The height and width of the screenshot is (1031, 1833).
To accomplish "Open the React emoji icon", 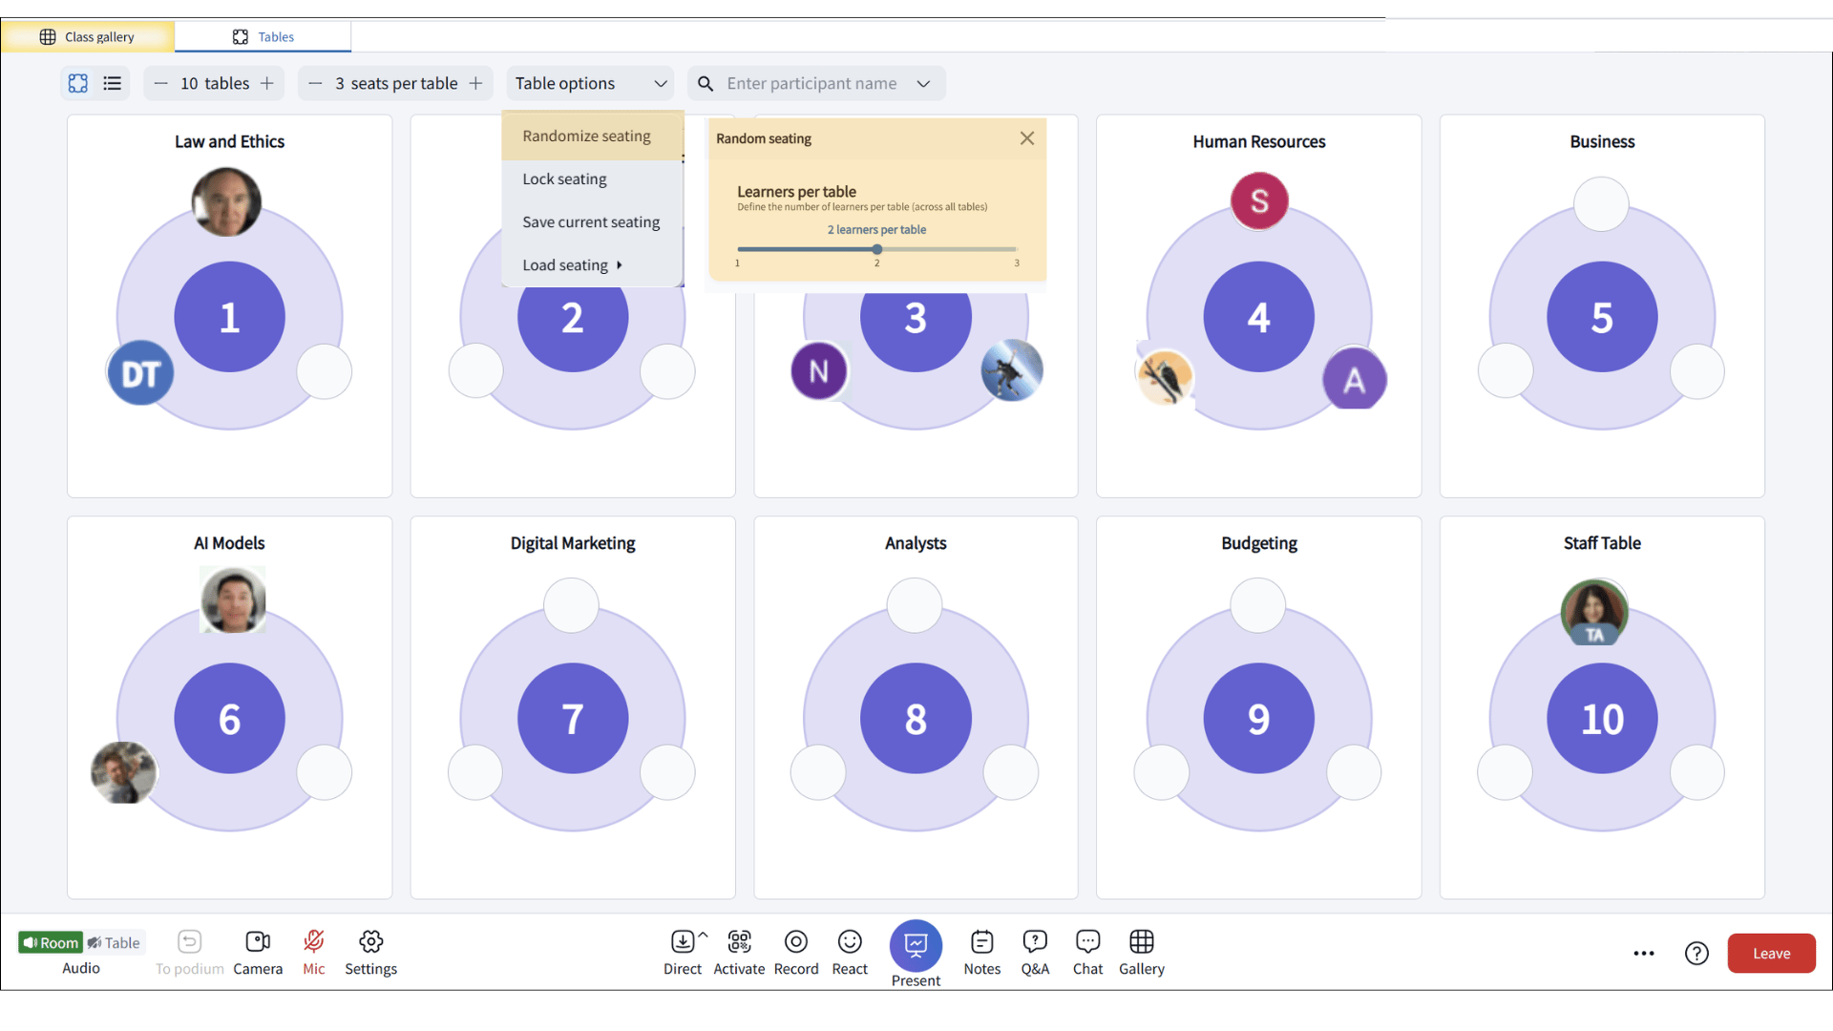I will [x=850, y=942].
